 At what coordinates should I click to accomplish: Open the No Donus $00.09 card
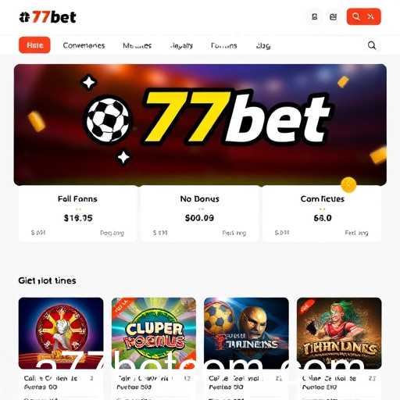click(x=200, y=214)
